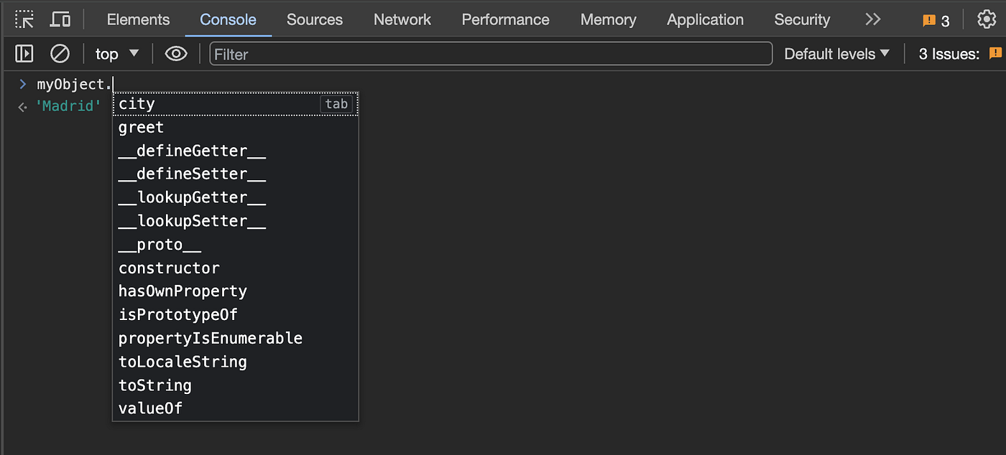Click the console Filter input field

click(491, 54)
